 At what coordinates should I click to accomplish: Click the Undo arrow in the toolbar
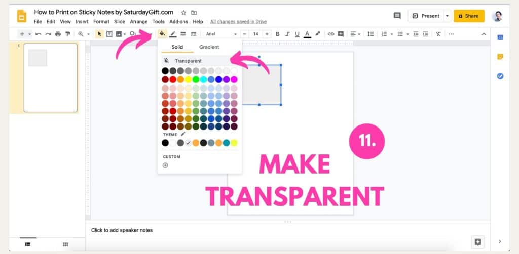pyautogui.click(x=38, y=34)
